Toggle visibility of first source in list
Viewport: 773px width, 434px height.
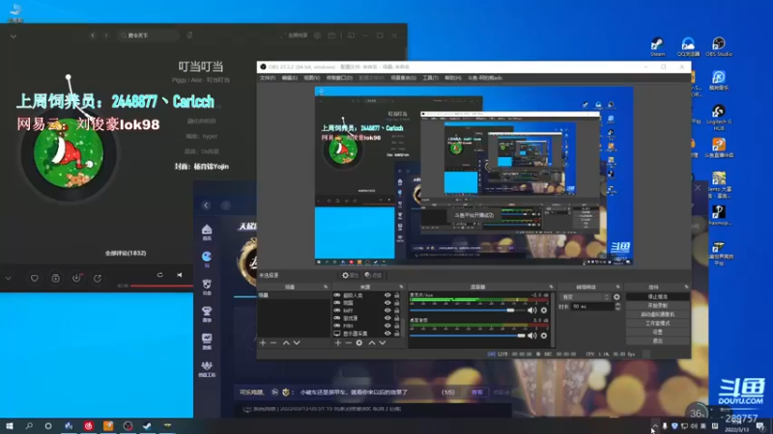(x=387, y=295)
